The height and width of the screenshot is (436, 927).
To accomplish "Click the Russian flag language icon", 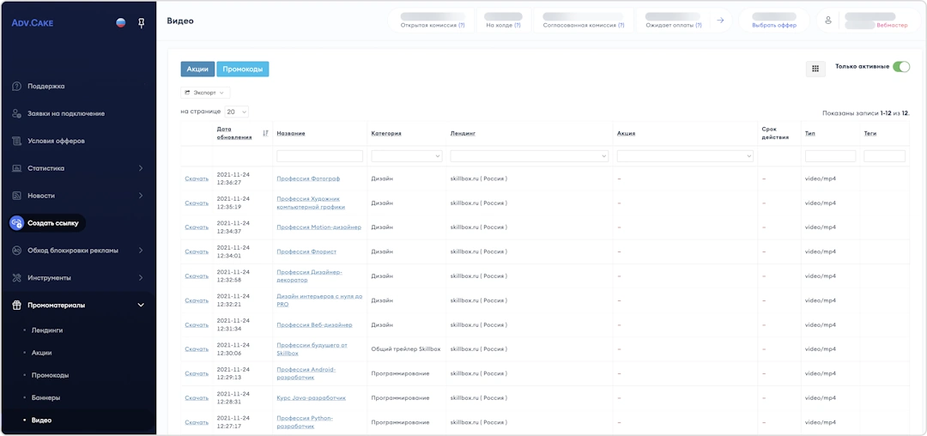I will [121, 22].
